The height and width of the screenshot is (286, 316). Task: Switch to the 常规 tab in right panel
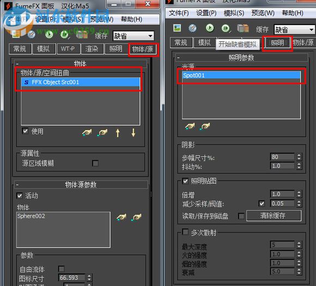181,42
